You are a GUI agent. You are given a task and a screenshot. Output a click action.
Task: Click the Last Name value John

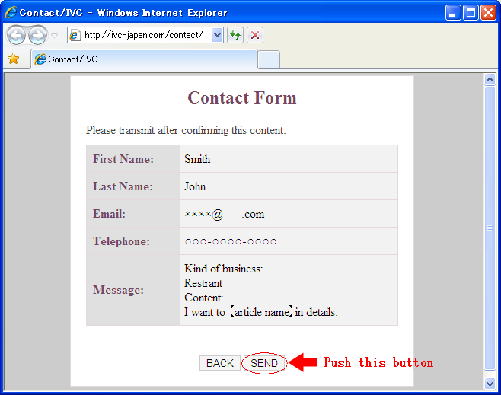click(195, 186)
